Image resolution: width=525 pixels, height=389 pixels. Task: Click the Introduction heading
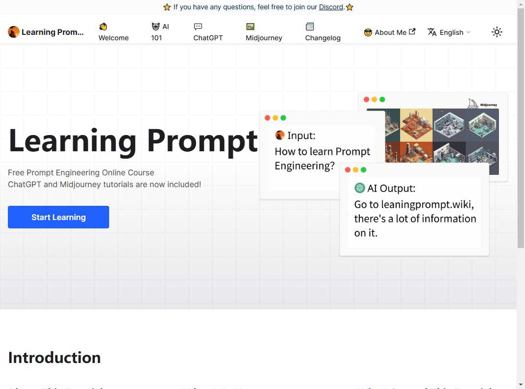coord(54,358)
